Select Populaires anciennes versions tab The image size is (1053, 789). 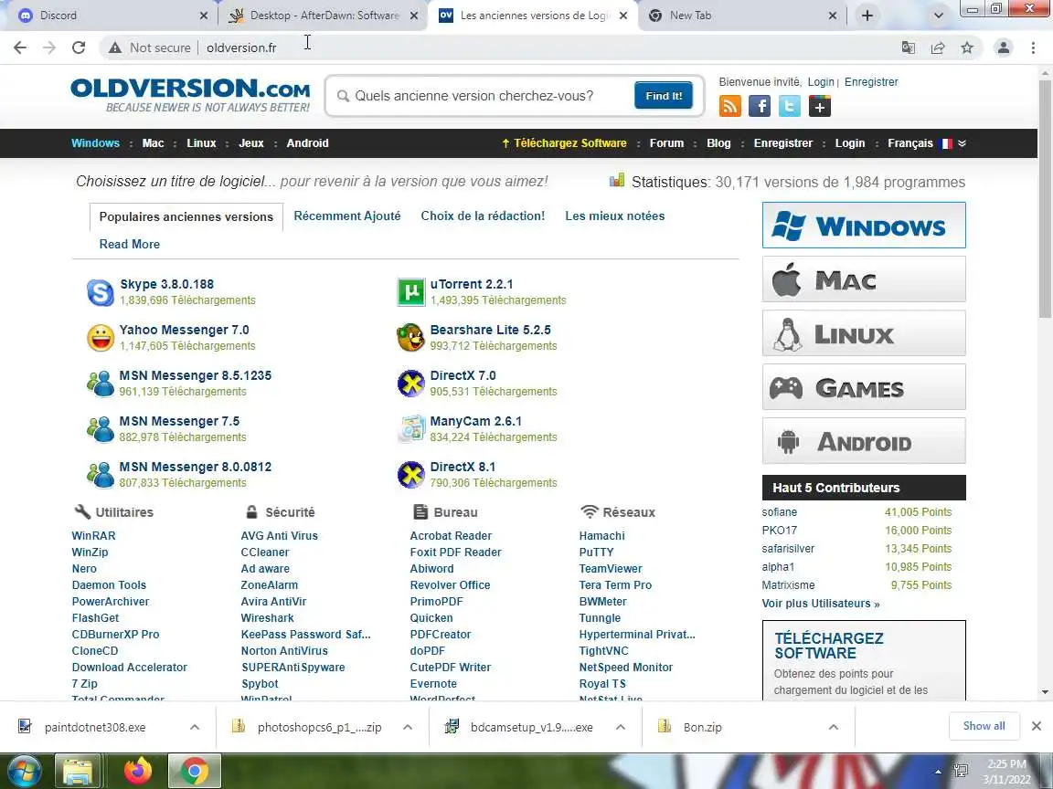(186, 216)
